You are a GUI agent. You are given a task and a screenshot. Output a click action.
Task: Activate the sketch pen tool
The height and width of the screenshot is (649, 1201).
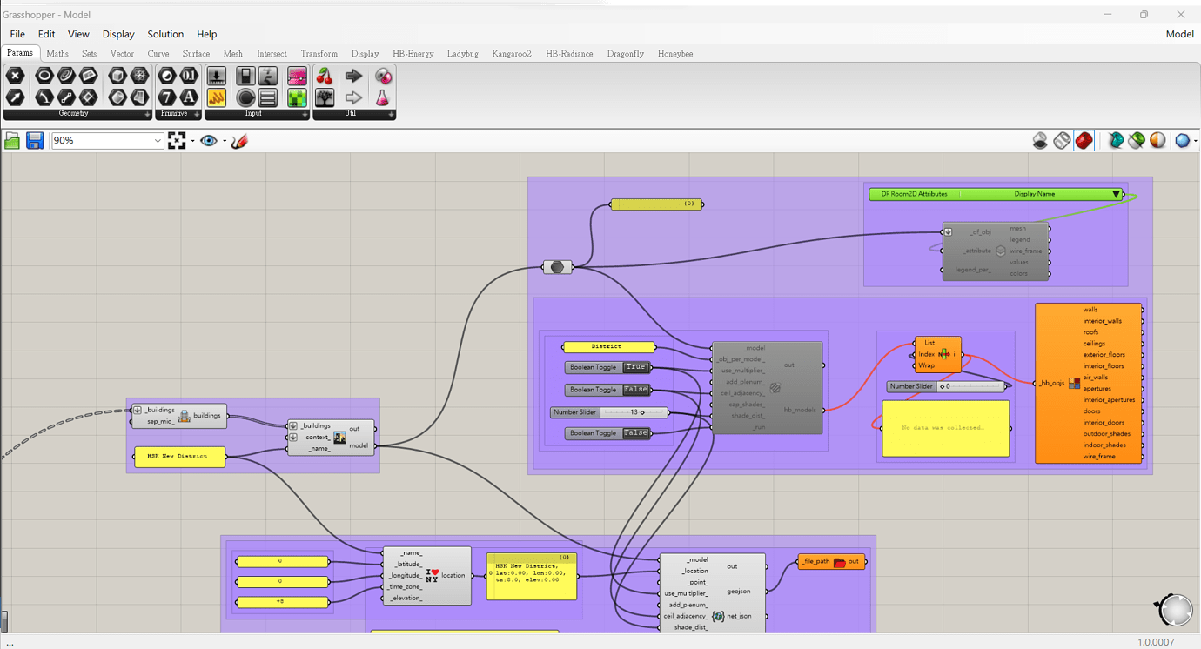coord(240,141)
